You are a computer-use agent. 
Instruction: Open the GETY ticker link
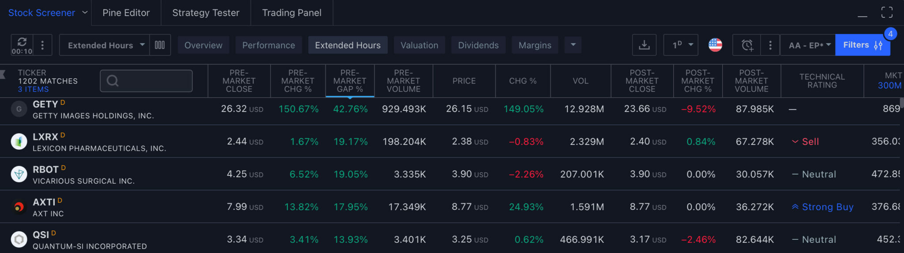pos(45,104)
